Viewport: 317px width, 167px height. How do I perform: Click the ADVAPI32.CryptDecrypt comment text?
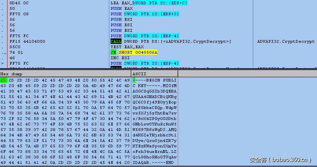point(286,41)
